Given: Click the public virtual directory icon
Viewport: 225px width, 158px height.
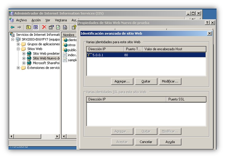Looking at the screenshot, I should (65, 50).
